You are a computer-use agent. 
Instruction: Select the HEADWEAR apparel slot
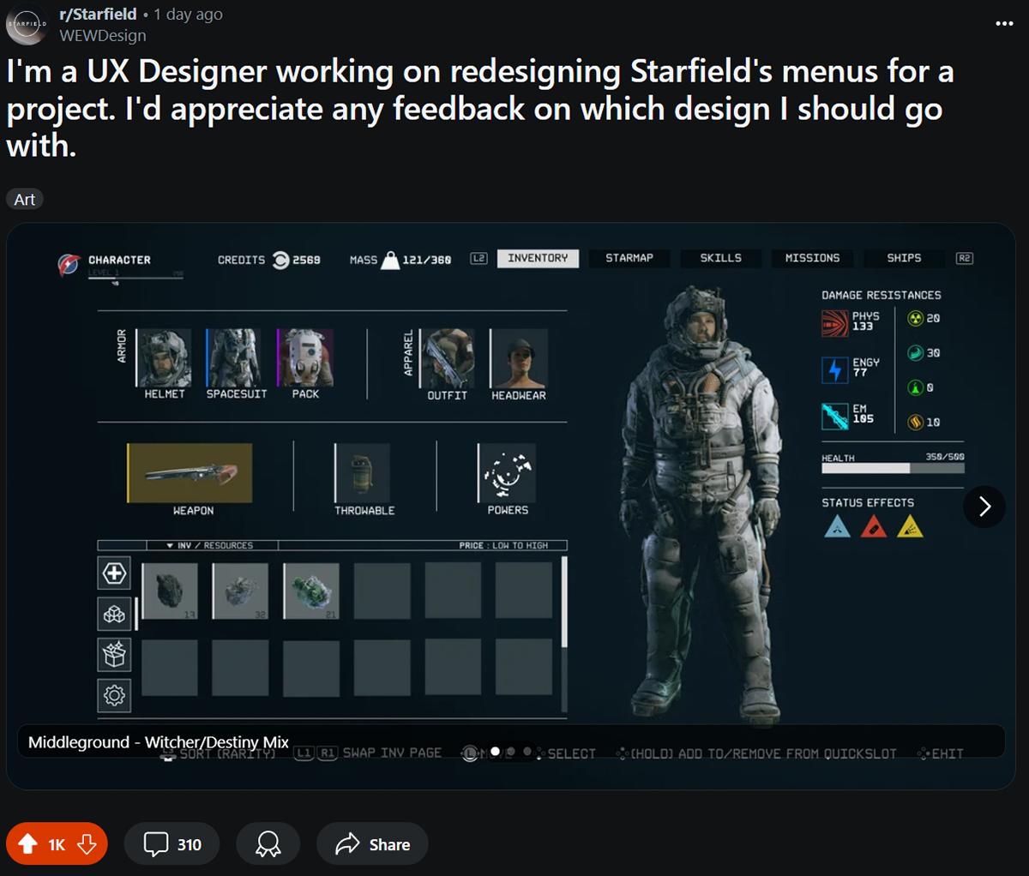[x=519, y=357]
